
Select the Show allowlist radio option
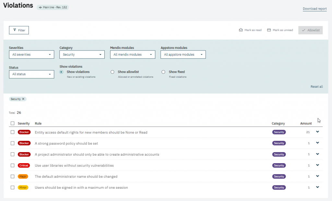113,72
